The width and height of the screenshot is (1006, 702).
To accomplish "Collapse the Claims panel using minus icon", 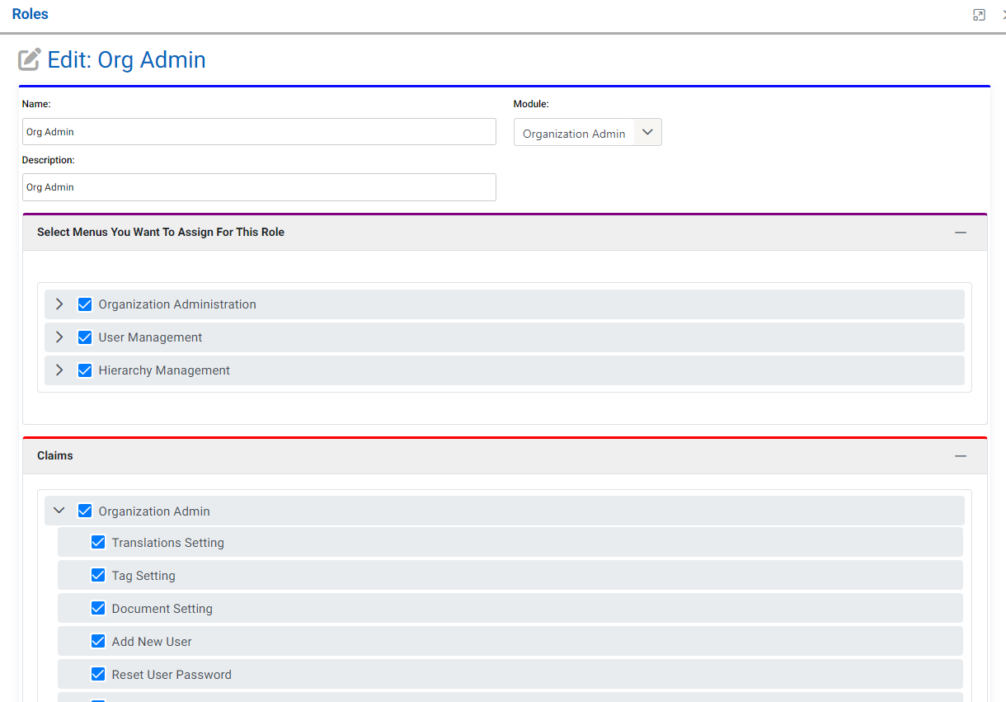I will (960, 456).
